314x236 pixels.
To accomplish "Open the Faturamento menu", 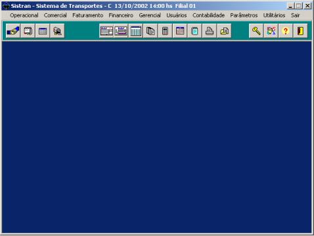I will tap(88, 15).
